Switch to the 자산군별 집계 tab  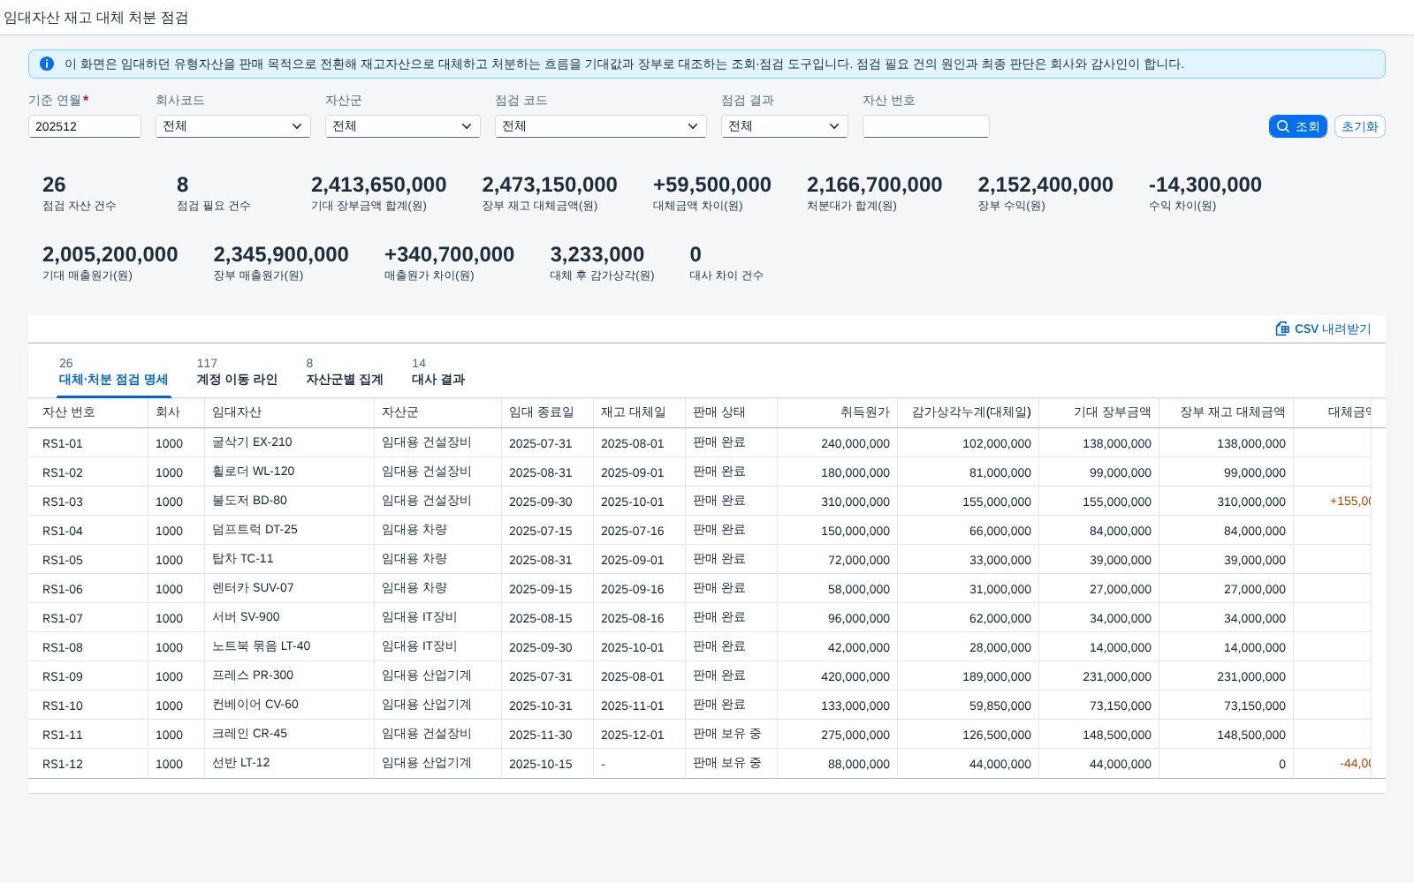pyautogui.click(x=345, y=372)
